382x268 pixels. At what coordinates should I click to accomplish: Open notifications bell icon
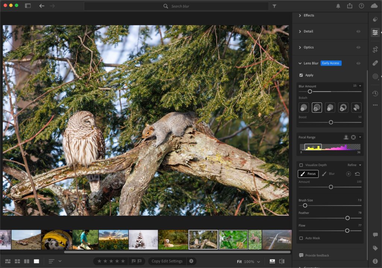click(x=338, y=6)
